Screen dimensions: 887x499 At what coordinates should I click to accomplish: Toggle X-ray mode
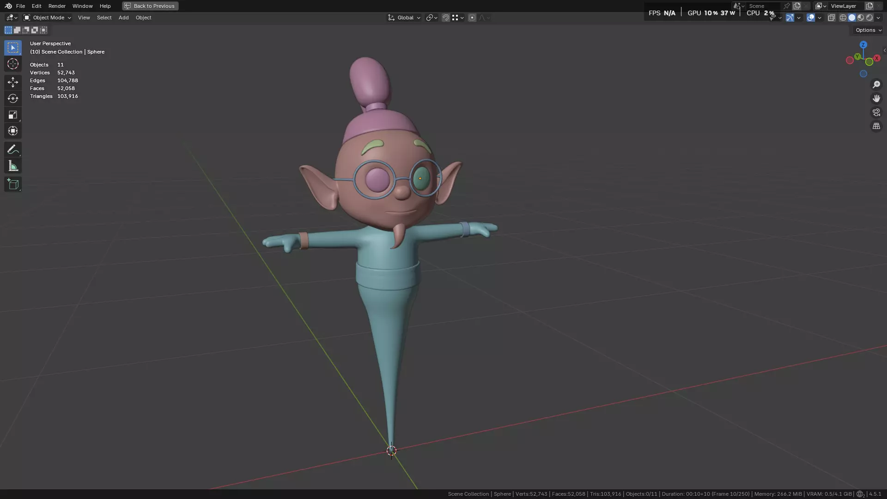point(832,18)
